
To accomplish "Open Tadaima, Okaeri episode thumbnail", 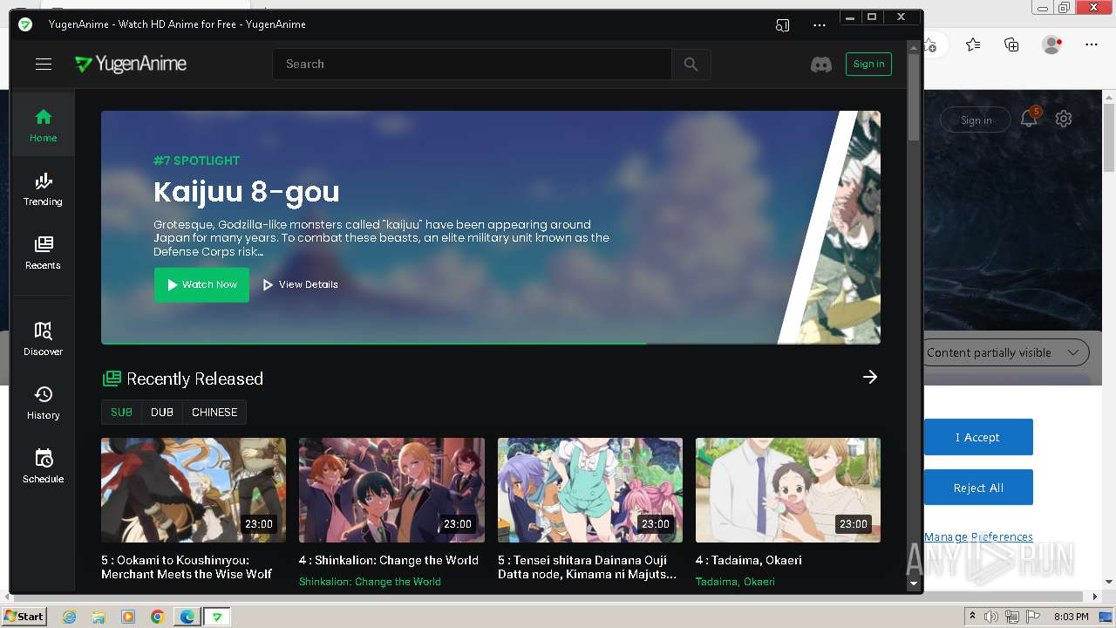I will tap(788, 489).
